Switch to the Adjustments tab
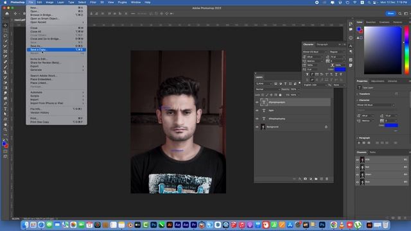 (x=378, y=81)
